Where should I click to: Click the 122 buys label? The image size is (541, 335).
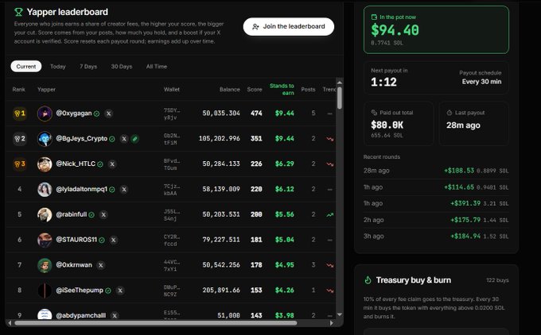[x=497, y=280]
